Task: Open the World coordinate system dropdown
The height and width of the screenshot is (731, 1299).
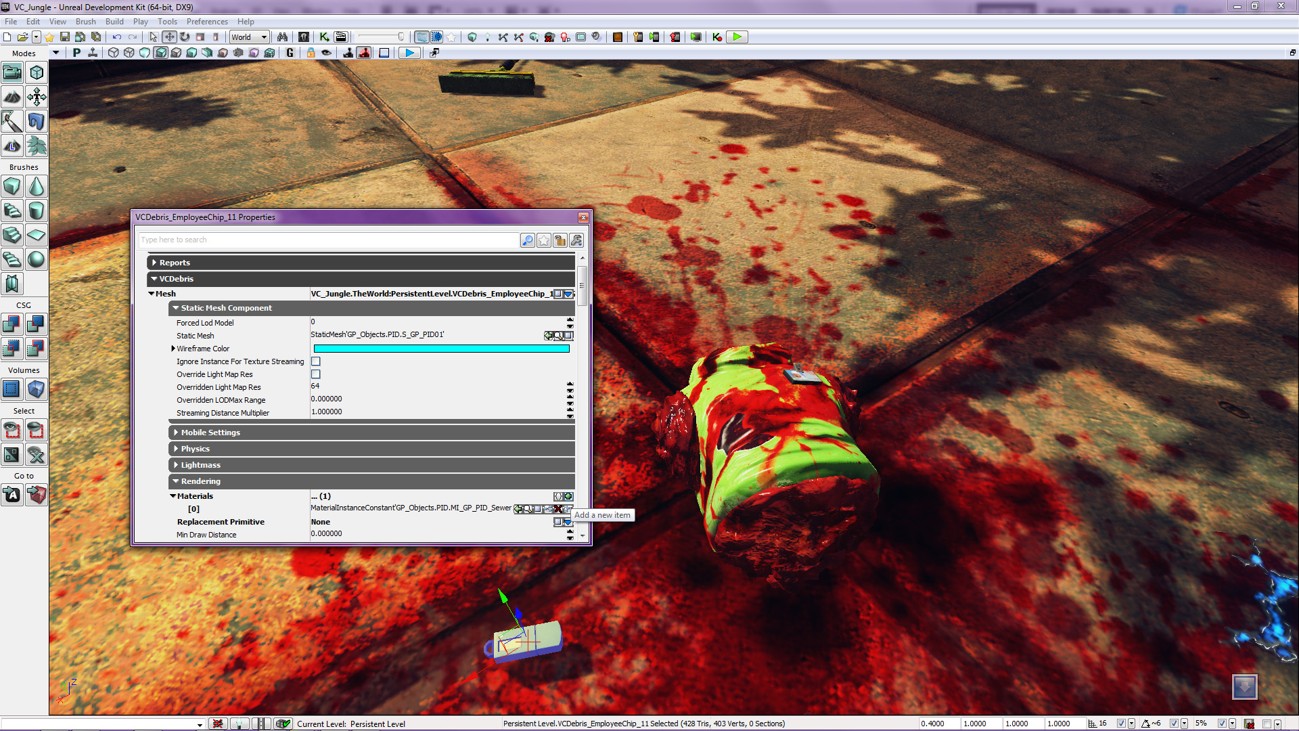Action: pos(249,37)
